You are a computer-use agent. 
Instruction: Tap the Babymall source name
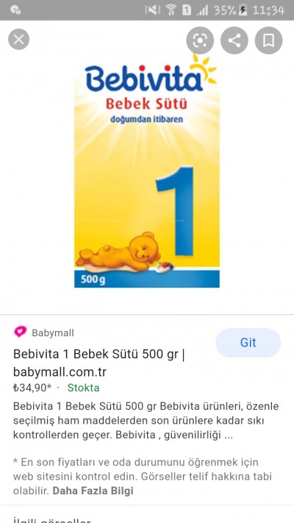click(53, 333)
